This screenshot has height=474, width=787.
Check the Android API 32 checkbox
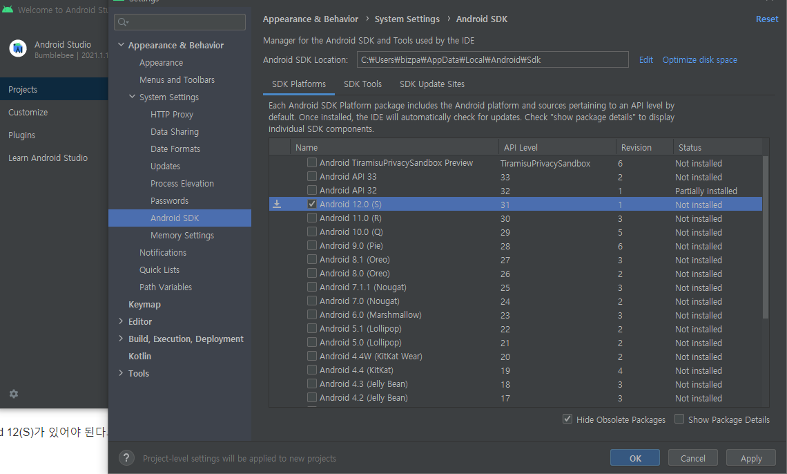tap(311, 190)
